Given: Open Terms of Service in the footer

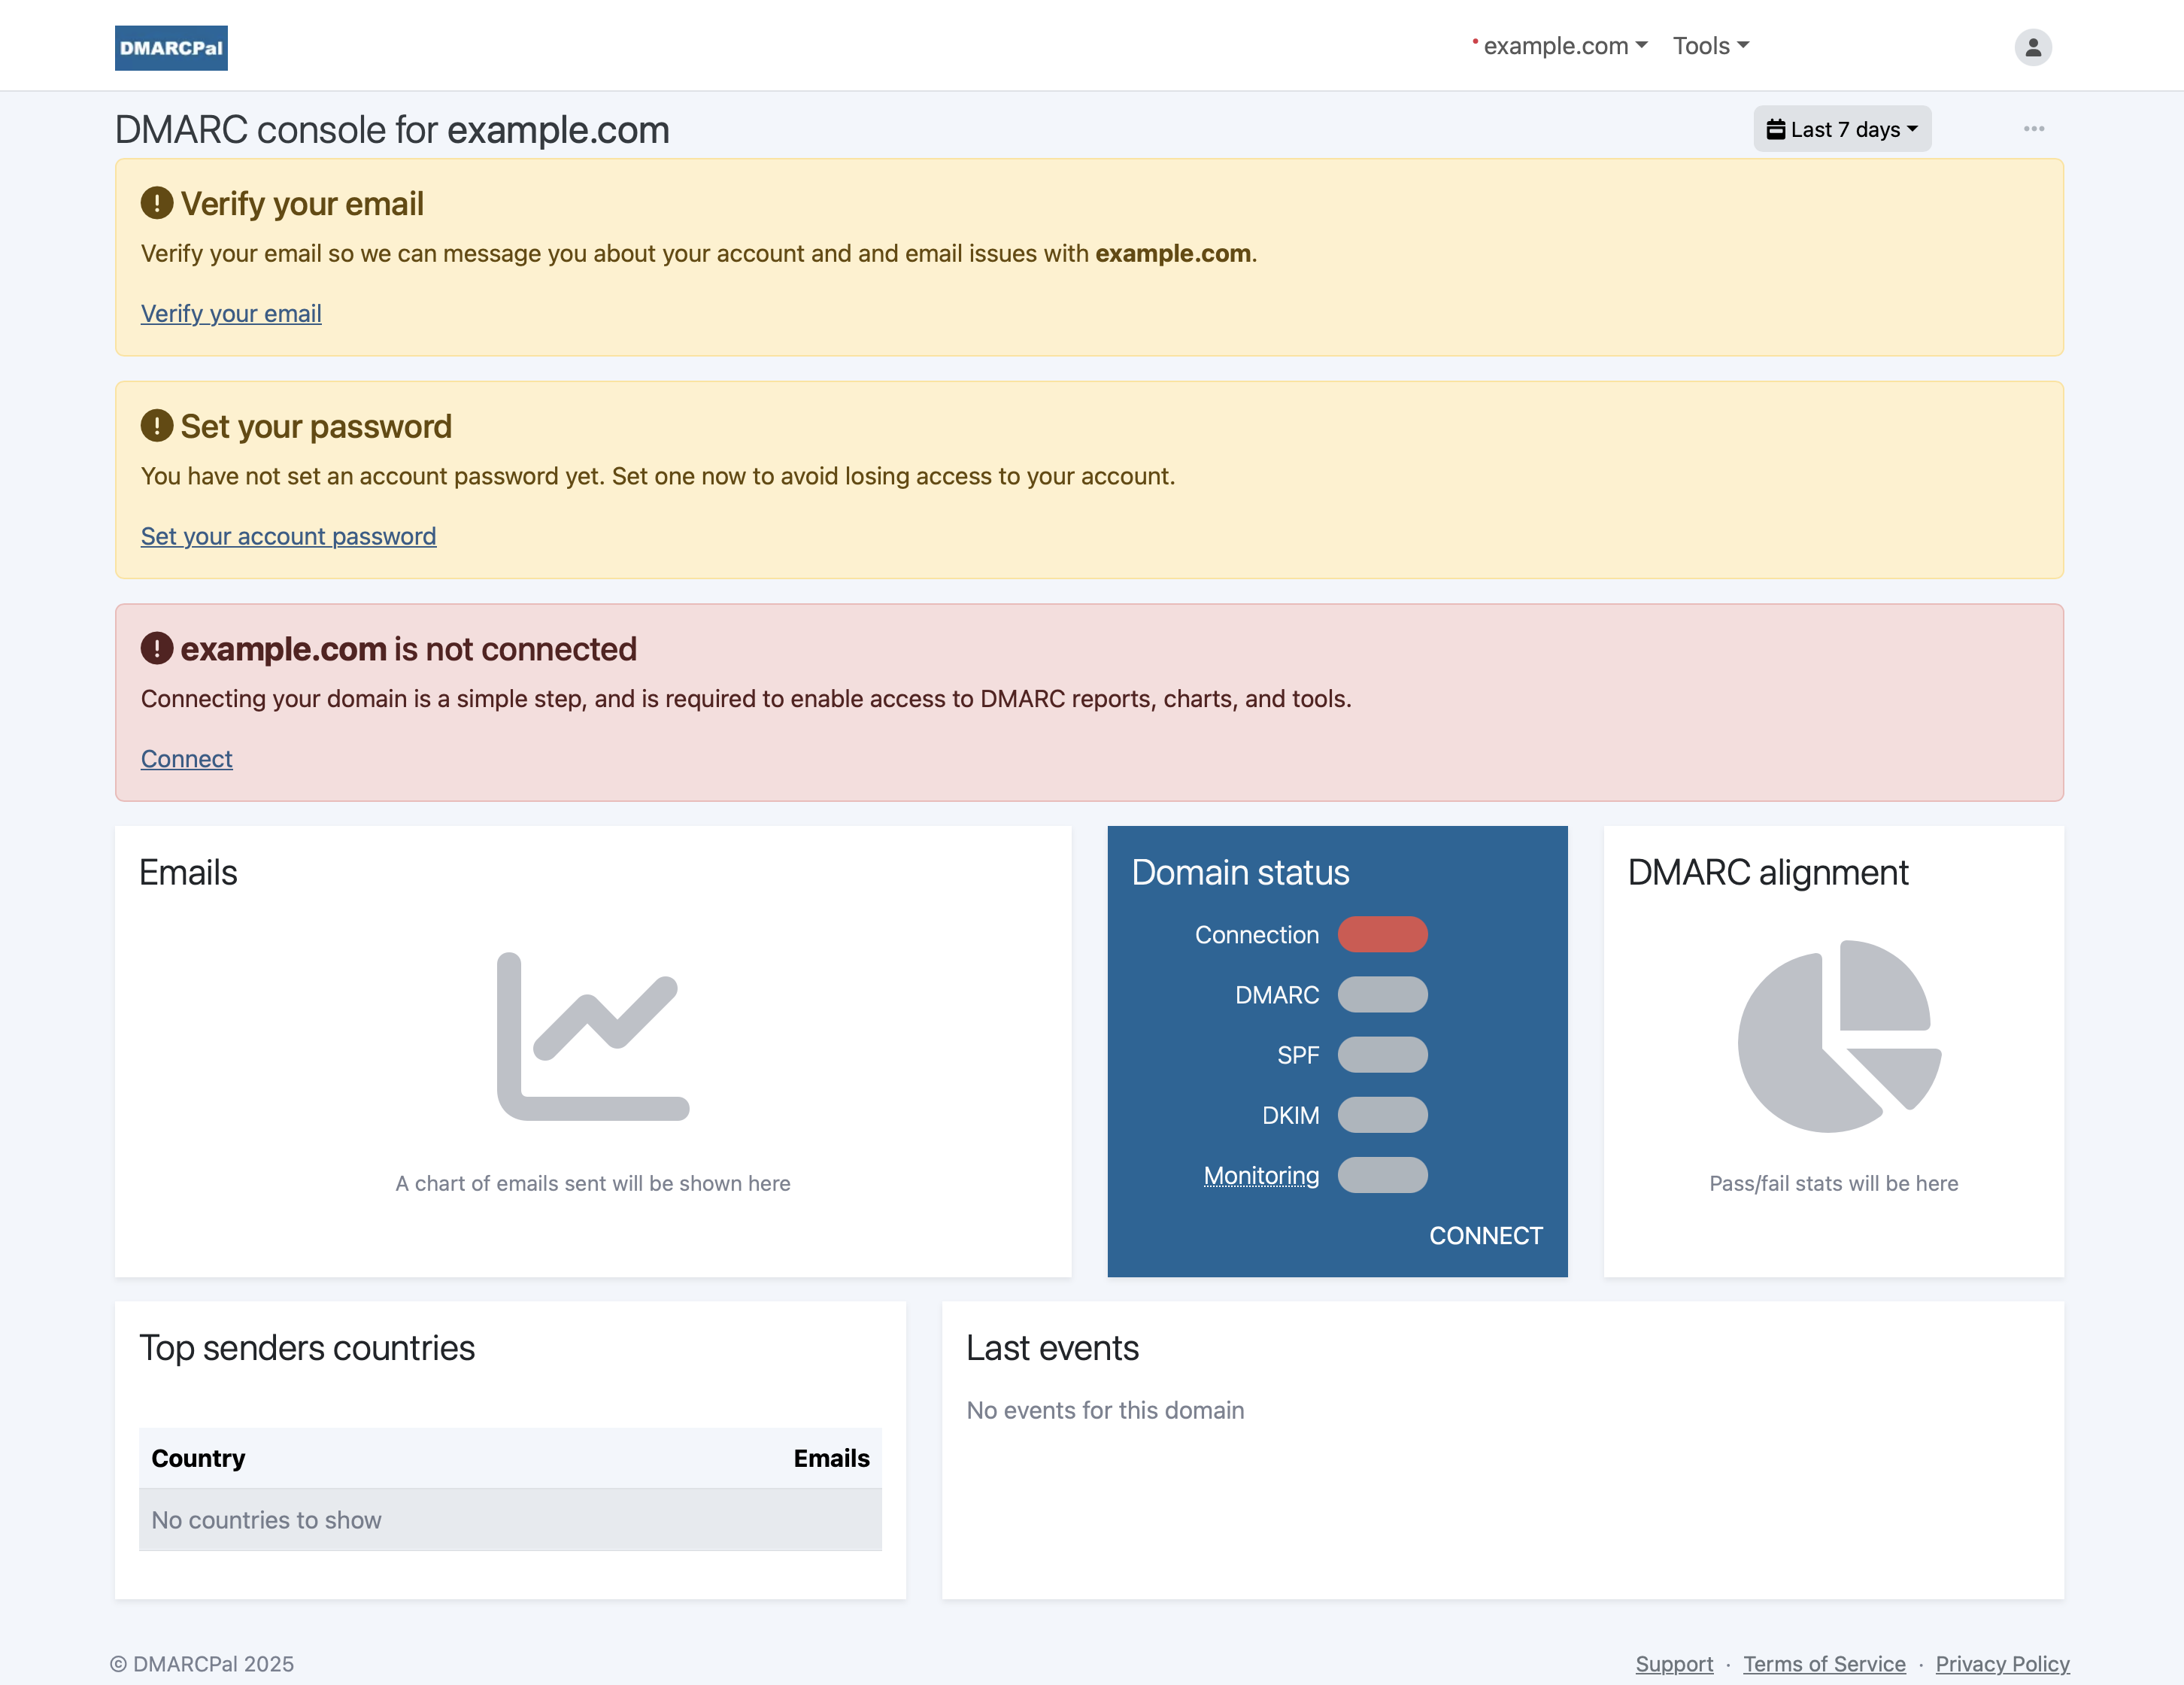Looking at the screenshot, I should 1823,1663.
